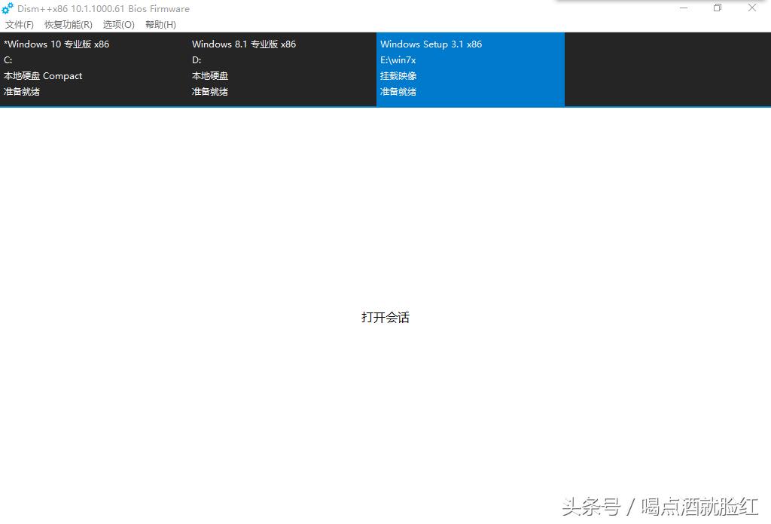Open the 帮助(H) menu

pyautogui.click(x=160, y=24)
